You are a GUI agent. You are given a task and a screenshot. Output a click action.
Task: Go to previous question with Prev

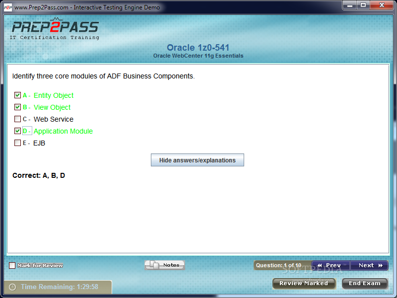331,265
